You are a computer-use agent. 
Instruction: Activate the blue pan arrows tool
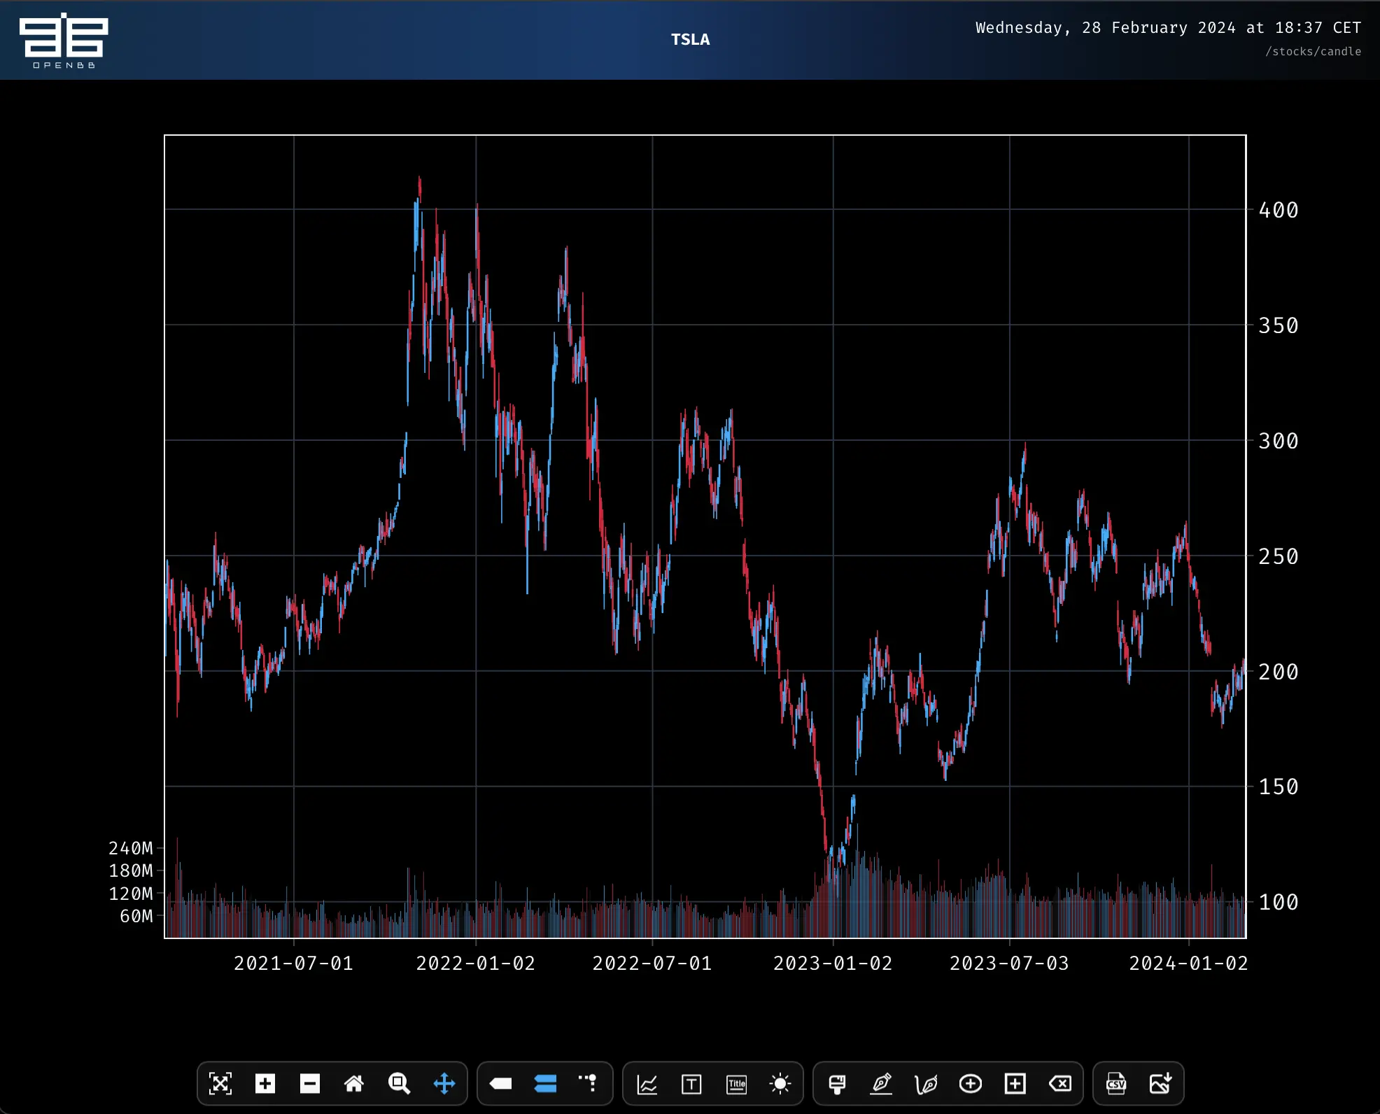point(444,1084)
